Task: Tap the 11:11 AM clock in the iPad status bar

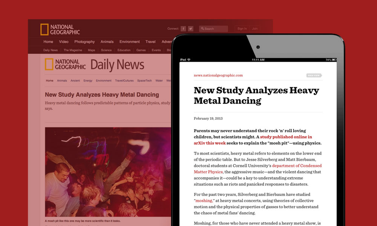Action: [258, 60]
